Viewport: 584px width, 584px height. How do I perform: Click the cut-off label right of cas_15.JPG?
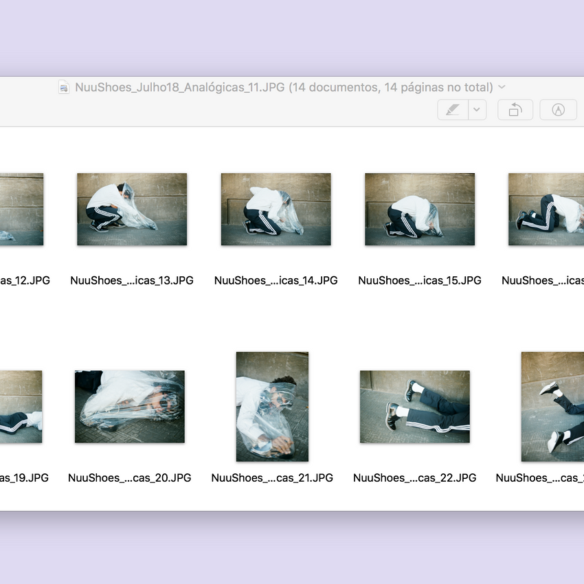point(543,280)
